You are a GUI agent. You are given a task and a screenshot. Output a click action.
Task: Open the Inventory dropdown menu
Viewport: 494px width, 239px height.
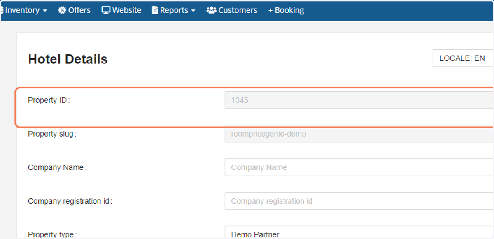pos(25,10)
